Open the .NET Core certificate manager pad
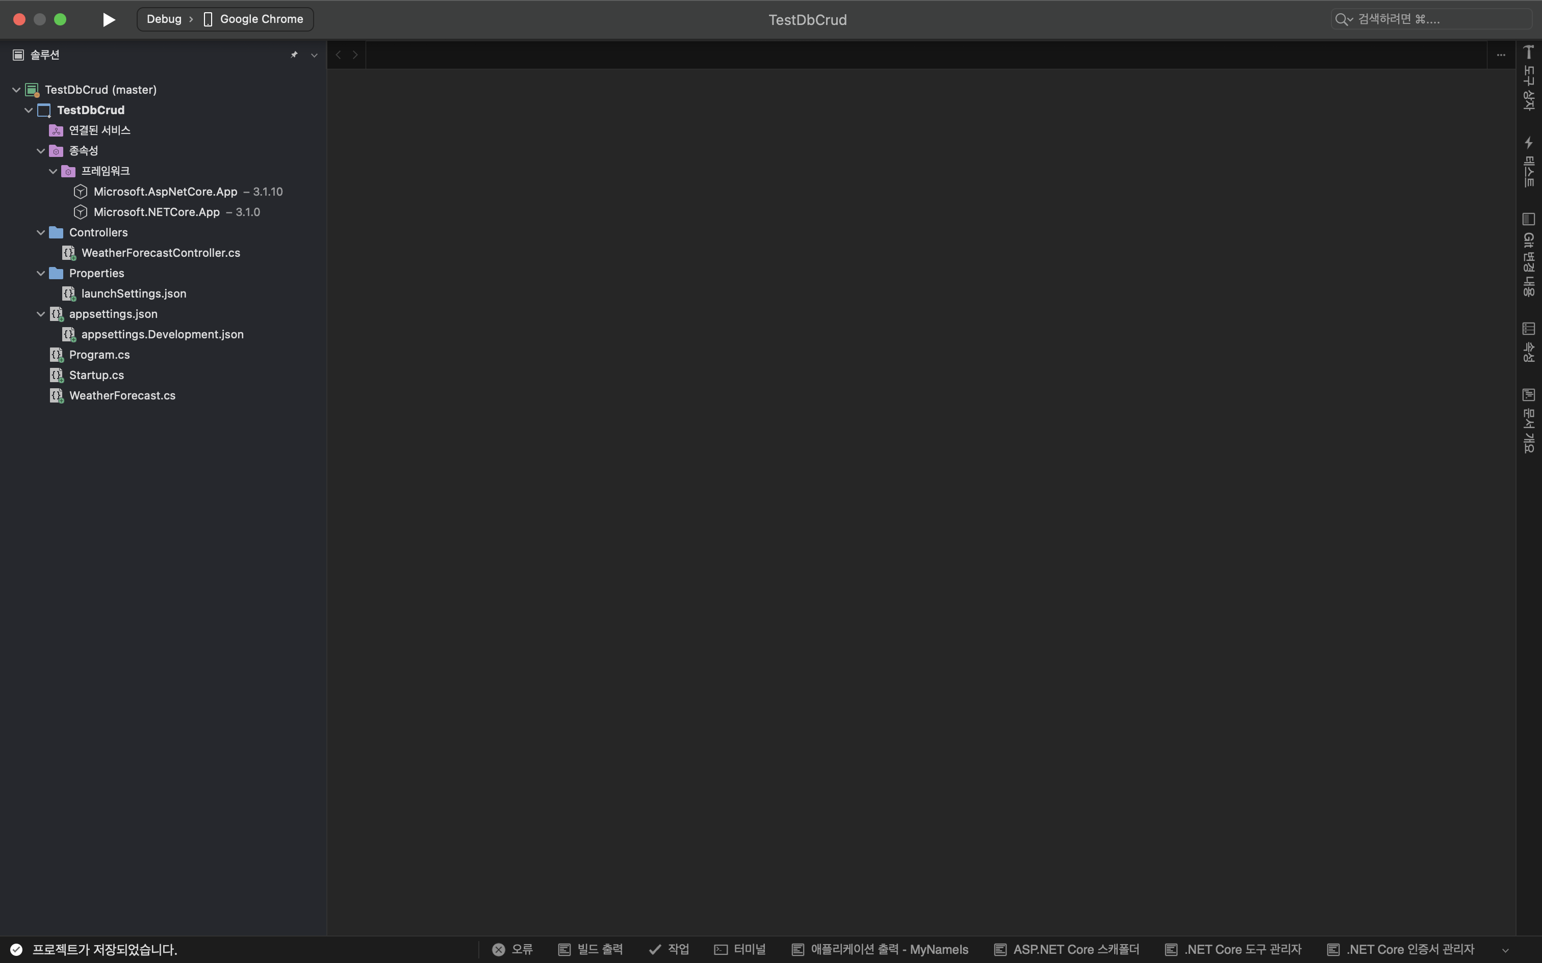This screenshot has width=1542, height=963. [1401, 950]
